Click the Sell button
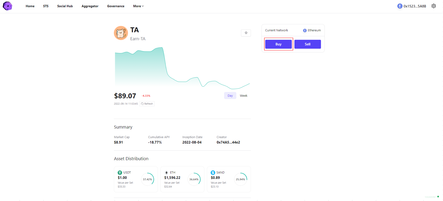 308,44
